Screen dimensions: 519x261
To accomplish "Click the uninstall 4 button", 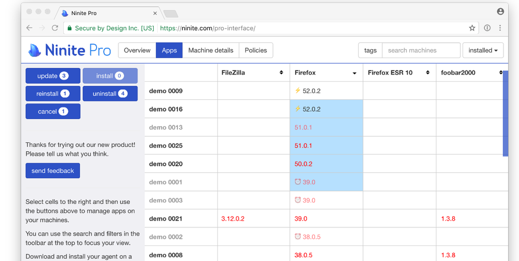I will click(110, 94).
